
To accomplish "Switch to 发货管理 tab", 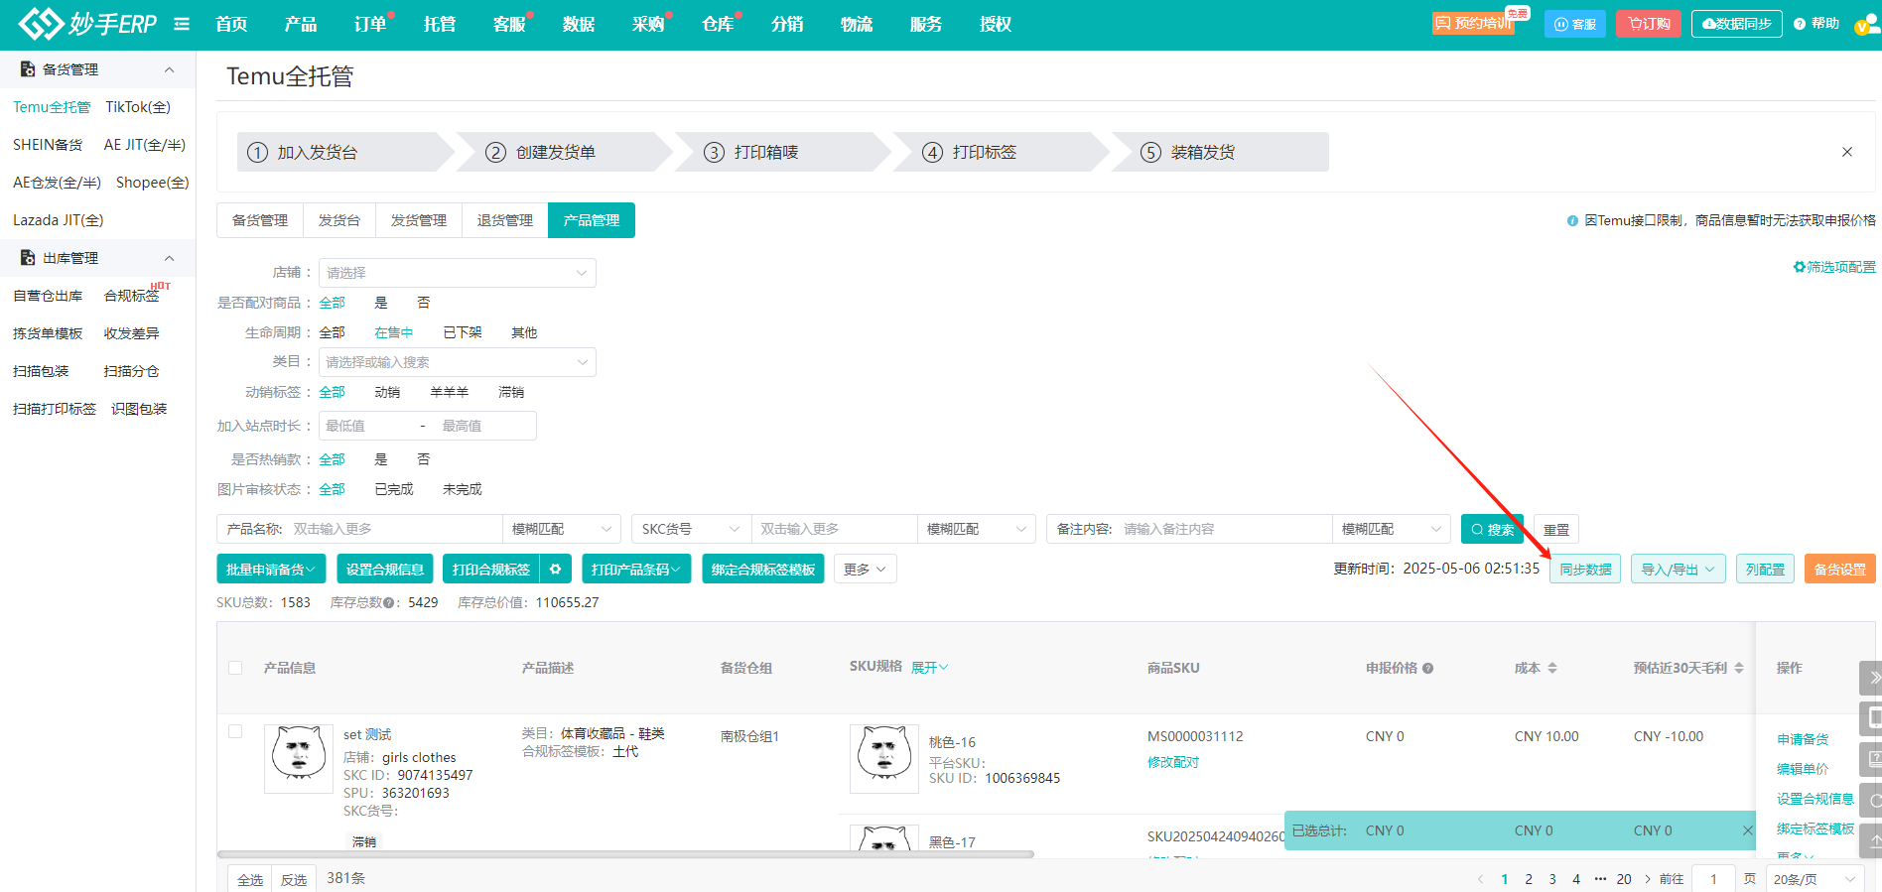I will coord(419,220).
